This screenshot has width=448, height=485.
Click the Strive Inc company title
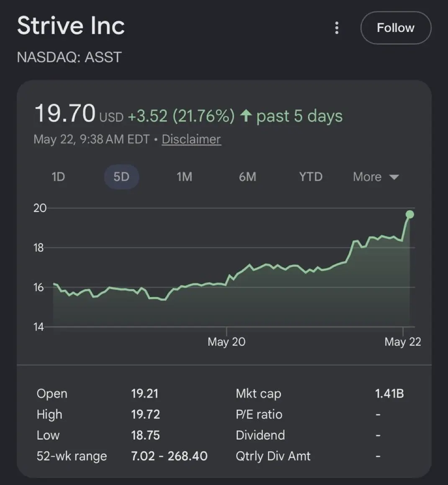[x=71, y=26]
